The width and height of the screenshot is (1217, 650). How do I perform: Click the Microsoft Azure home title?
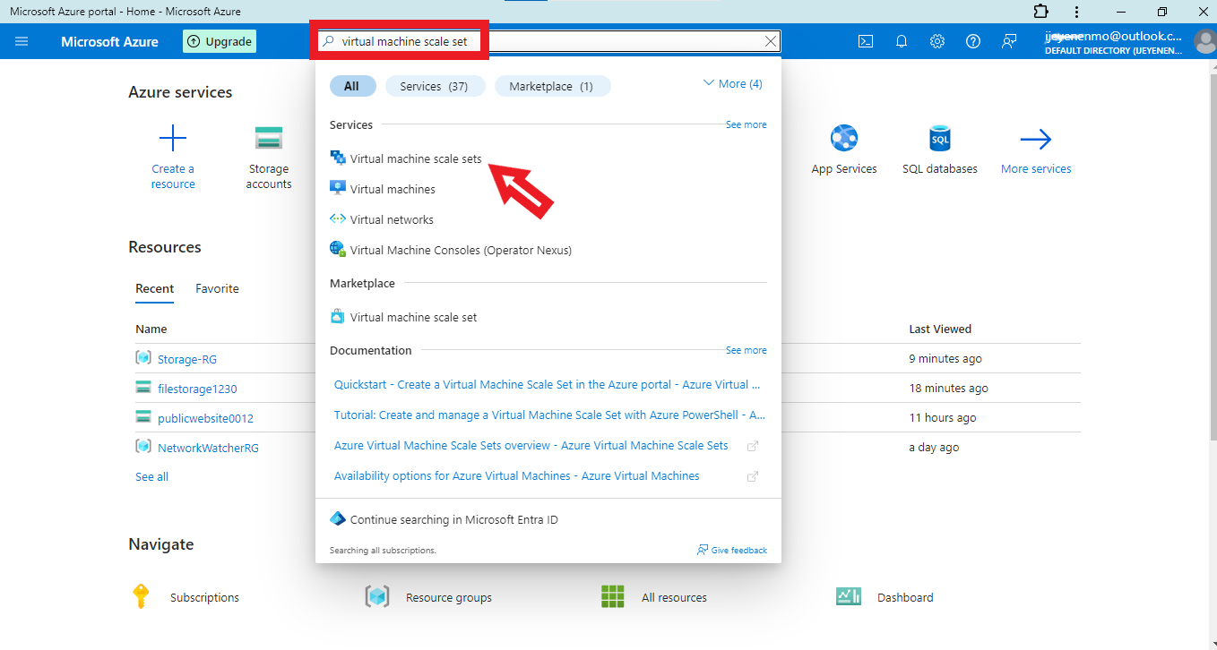[x=110, y=42]
